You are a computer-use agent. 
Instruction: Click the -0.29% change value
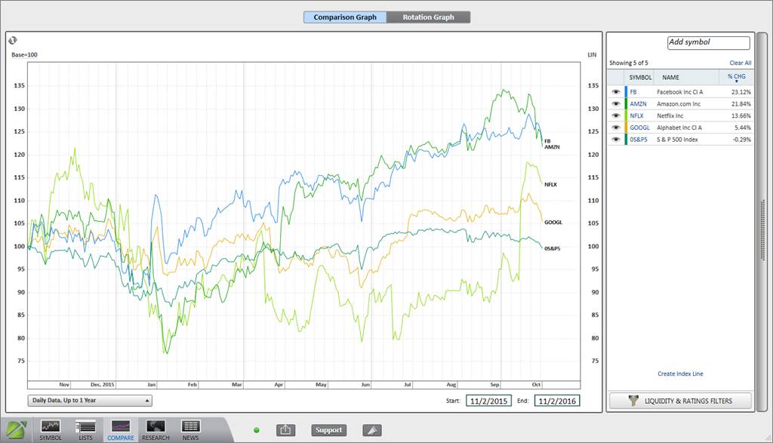point(741,140)
